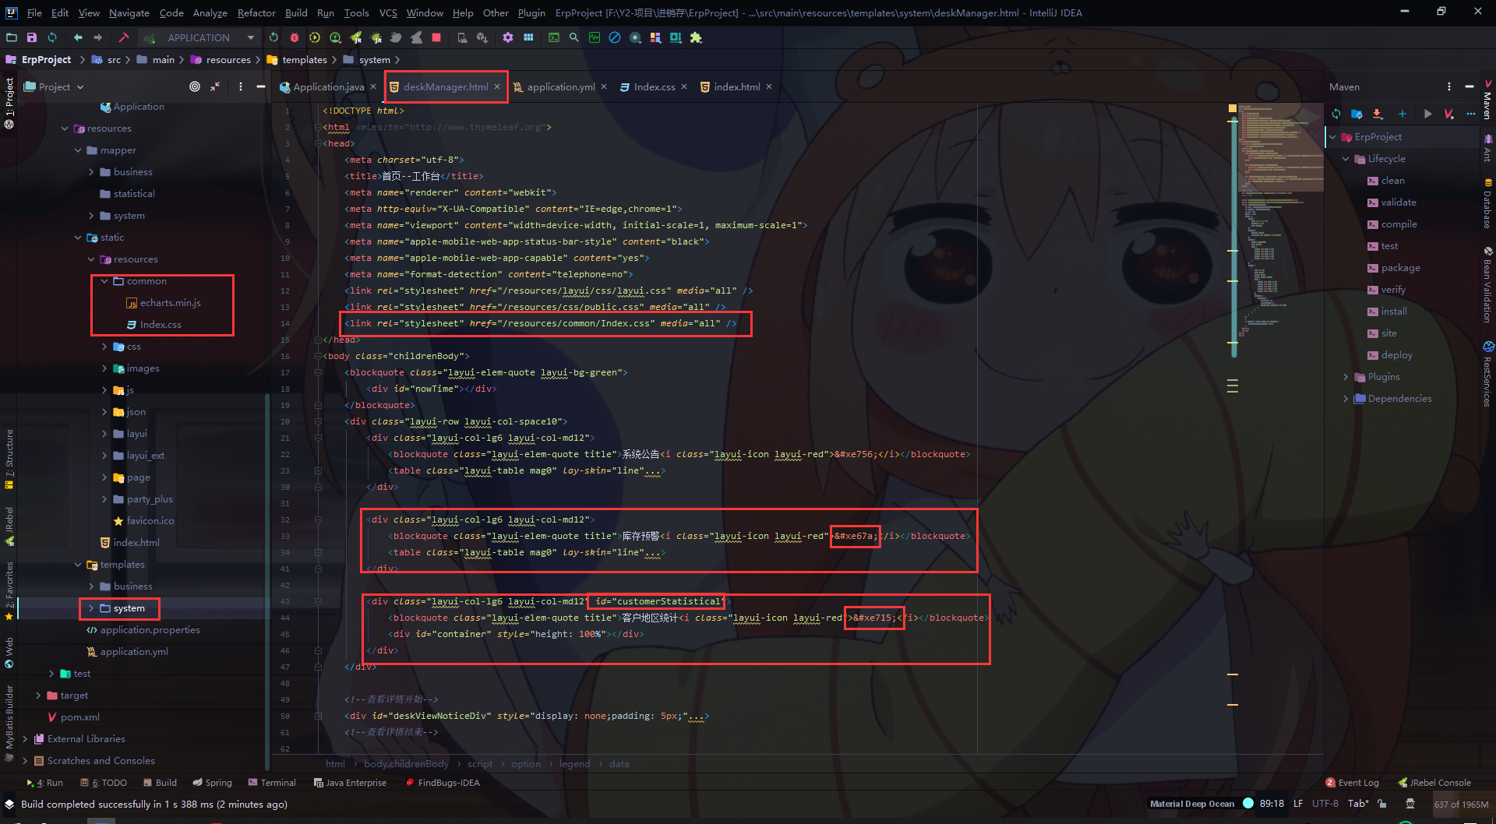Screen dimensions: 1496x824
Task: Open the Spring tool window
Action: click(x=213, y=783)
